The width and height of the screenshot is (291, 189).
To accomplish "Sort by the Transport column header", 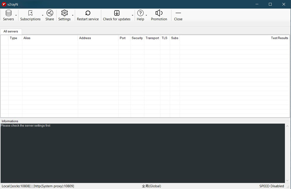I will point(152,38).
